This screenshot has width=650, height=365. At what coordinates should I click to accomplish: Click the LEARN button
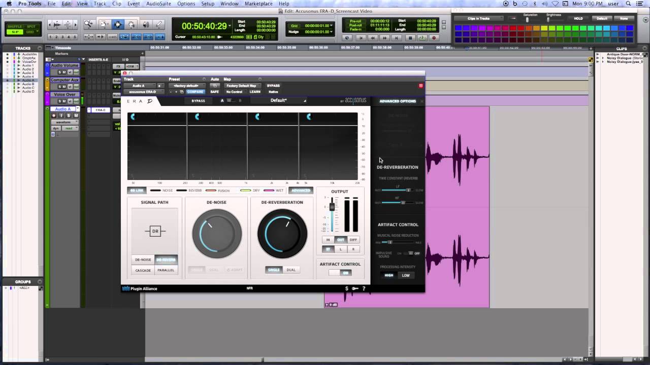pyautogui.click(x=255, y=92)
